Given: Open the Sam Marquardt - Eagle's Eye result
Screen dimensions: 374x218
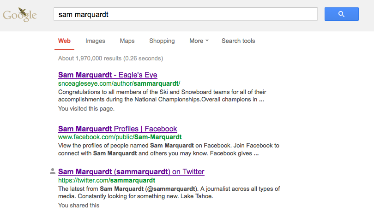Looking at the screenshot, I should click(x=108, y=75).
